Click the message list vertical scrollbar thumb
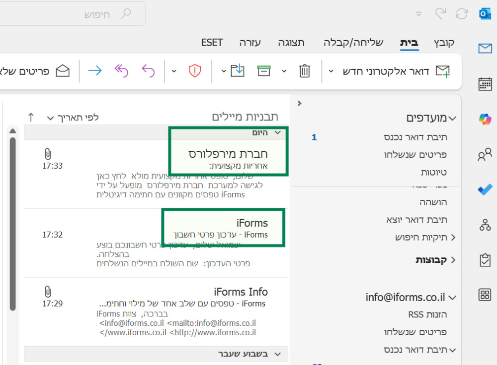 13,224
